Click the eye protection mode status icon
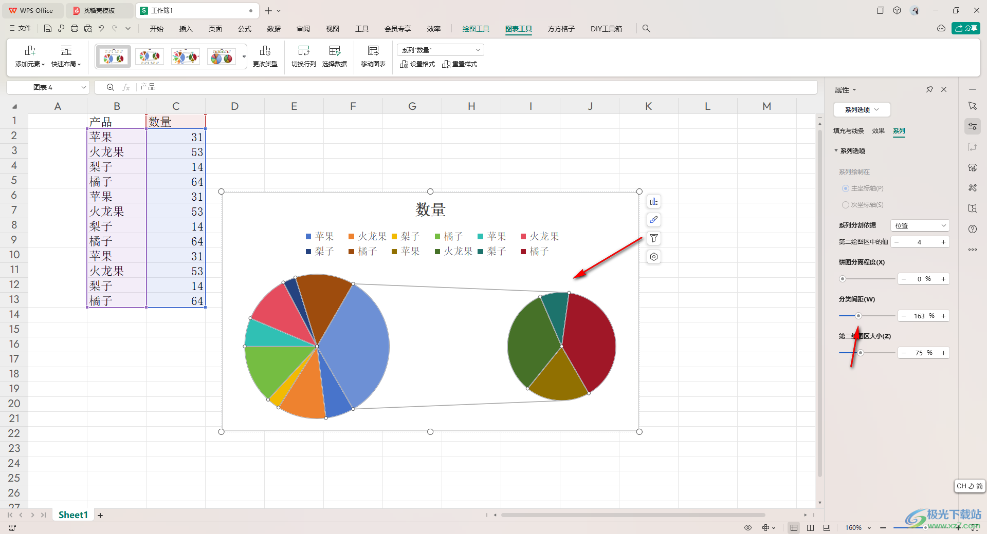This screenshot has width=987, height=534. pos(748,527)
